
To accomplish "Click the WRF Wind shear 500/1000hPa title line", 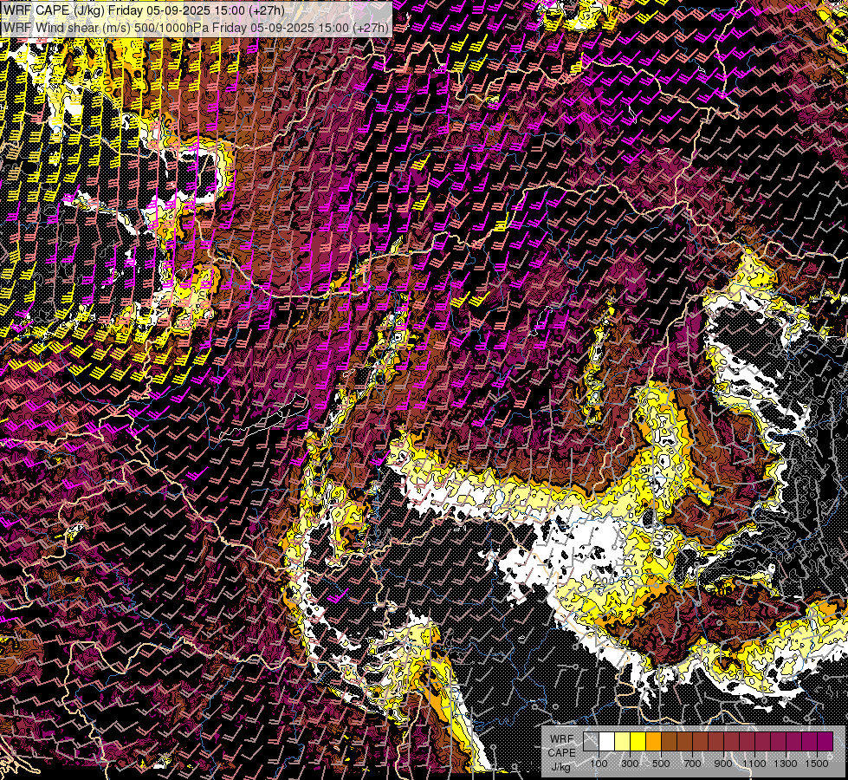I will 195,28.
